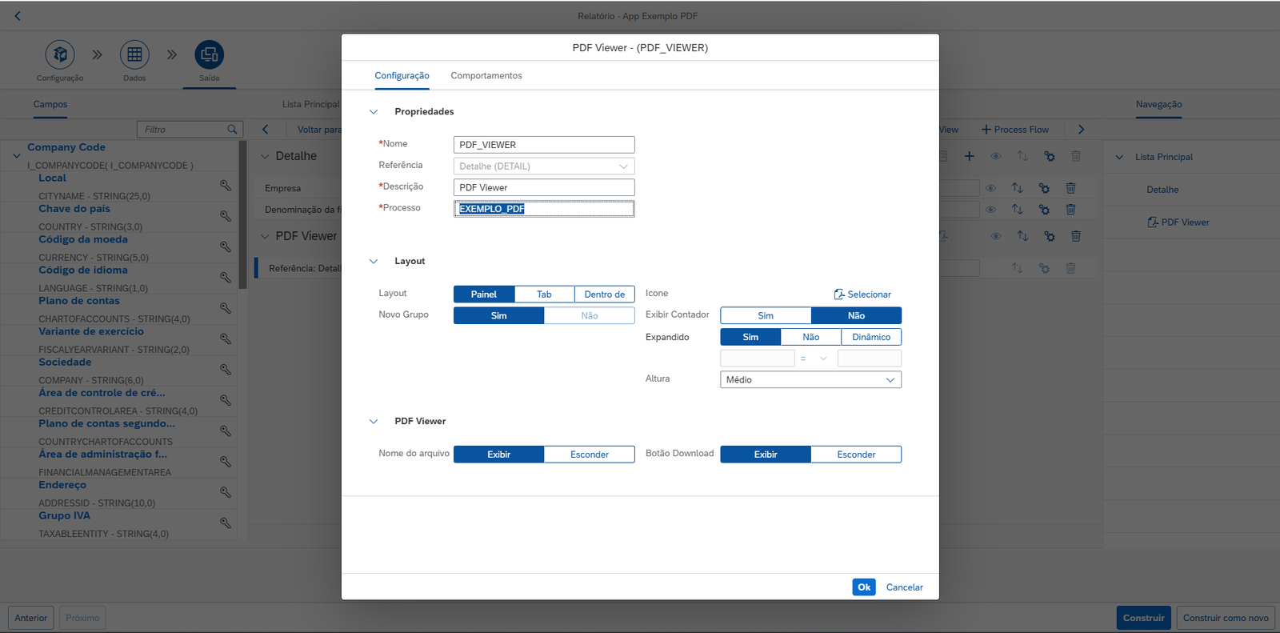Collapse the Propriedades section

pyautogui.click(x=374, y=112)
